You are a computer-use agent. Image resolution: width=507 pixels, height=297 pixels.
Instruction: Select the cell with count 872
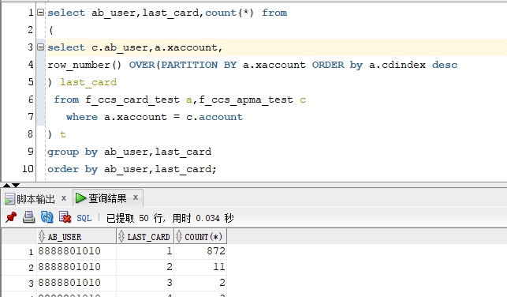pos(200,251)
